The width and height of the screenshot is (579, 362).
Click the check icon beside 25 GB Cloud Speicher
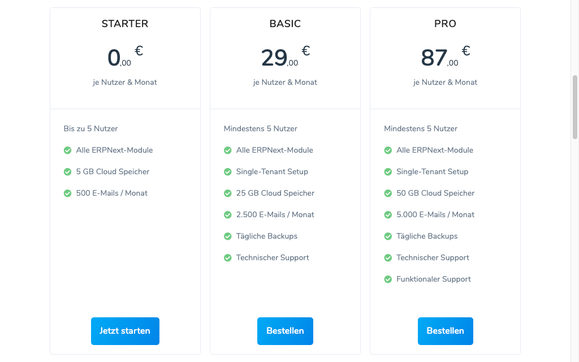[228, 193]
